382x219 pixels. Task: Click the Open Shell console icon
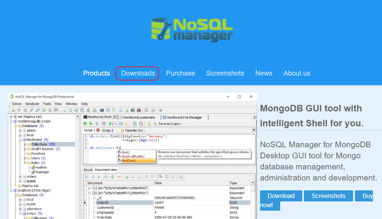(102, 110)
